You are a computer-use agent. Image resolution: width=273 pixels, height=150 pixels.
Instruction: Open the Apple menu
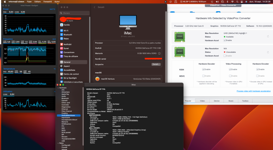(x=5, y=2)
